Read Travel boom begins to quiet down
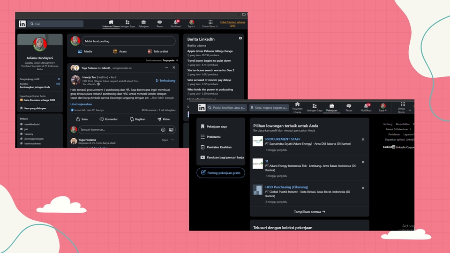 [209, 61]
